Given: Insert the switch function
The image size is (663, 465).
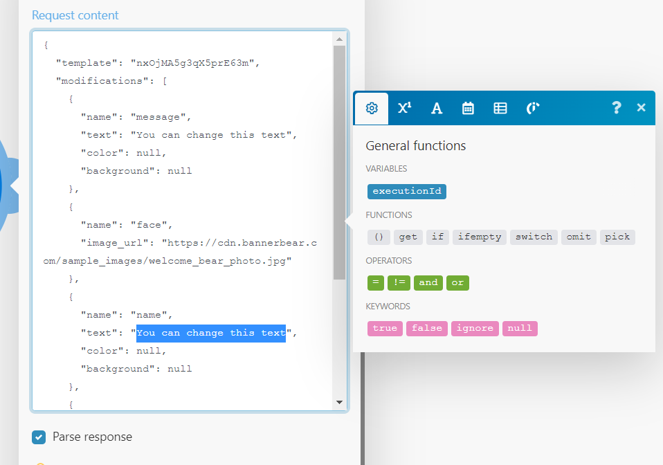Looking at the screenshot, I should pos(534,237).
